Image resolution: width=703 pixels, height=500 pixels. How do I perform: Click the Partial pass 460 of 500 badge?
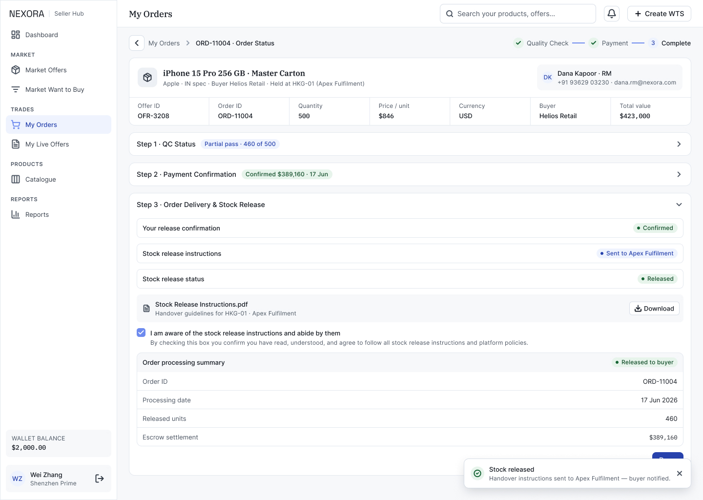coord(240,144)
